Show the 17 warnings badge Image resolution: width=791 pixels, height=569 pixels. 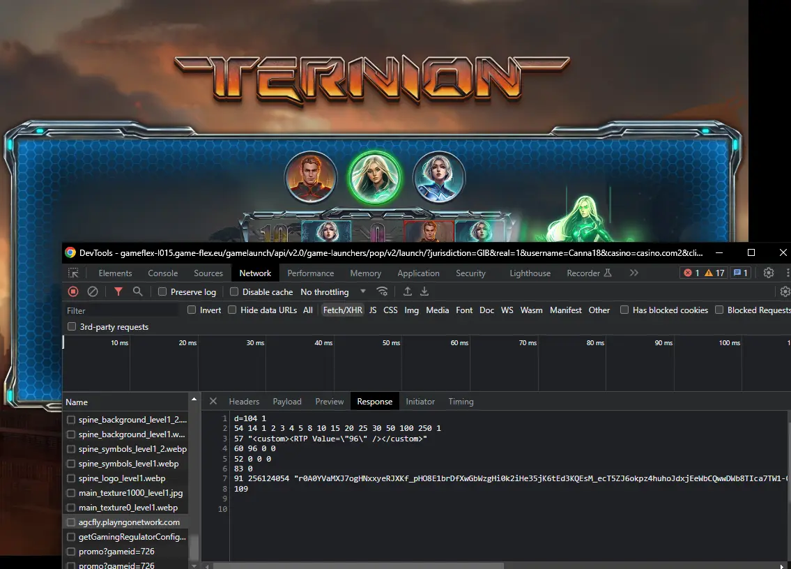point(714,273)
